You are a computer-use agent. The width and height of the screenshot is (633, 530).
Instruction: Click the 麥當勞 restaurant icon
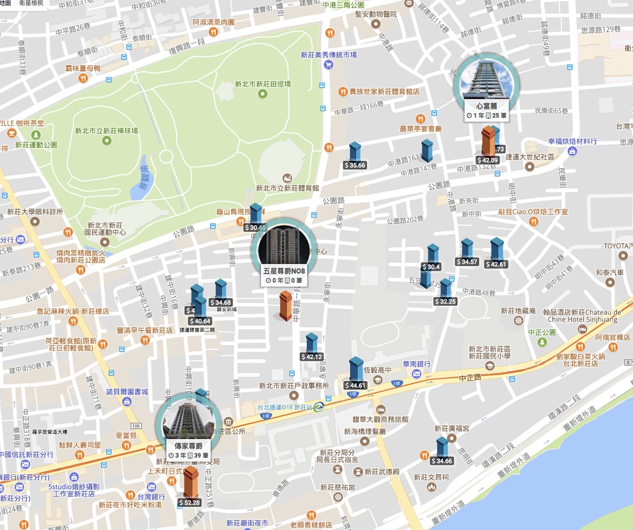pyautogui.click(x=126, y=446)
